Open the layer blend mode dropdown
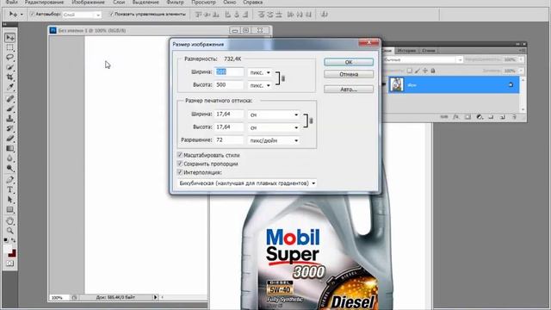551x310 pixels. [x=423, y=59]
